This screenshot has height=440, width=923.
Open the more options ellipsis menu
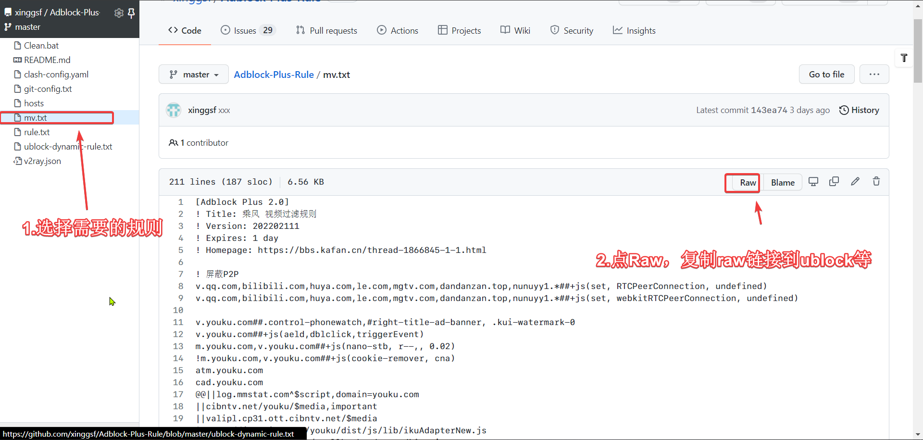pos(874,74)
